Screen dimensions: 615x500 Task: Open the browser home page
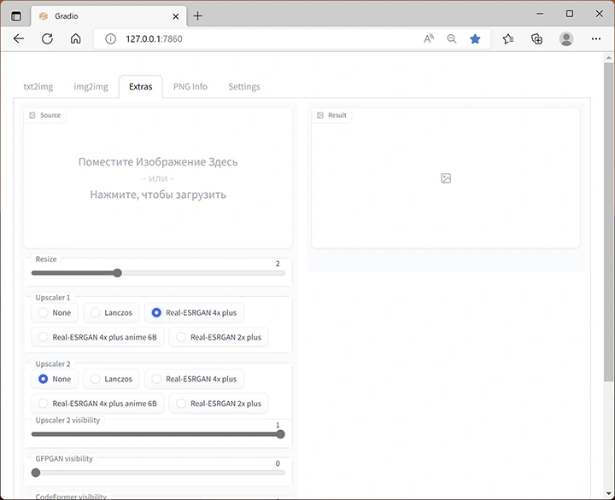coord(76,38)
